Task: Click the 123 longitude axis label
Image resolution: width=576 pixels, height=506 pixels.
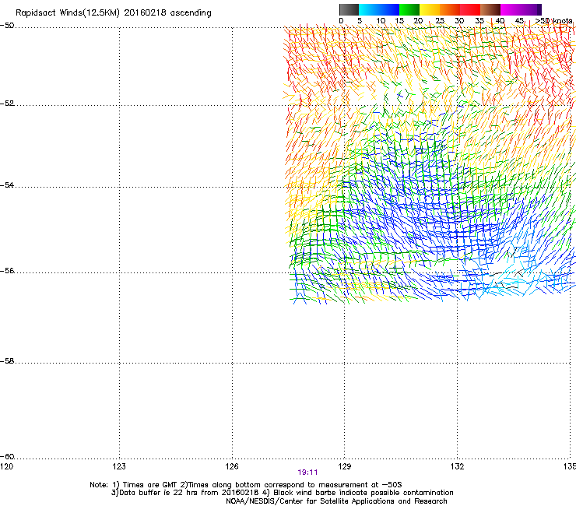Action: coord(119,466)
